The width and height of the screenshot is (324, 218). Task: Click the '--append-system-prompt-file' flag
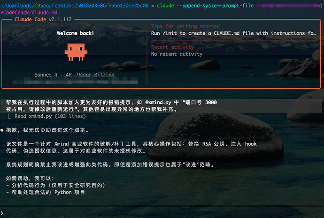point(216,6)
